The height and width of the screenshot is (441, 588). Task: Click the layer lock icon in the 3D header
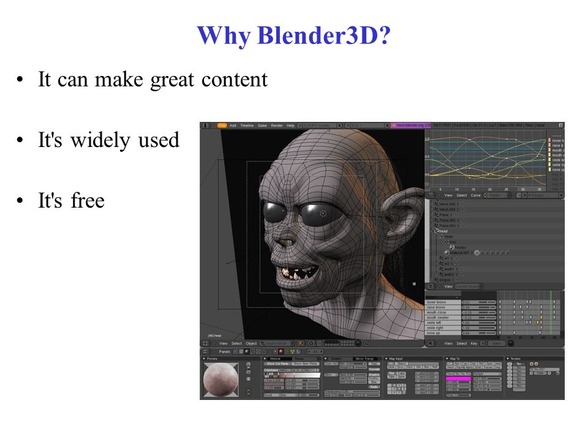[358, 343]
